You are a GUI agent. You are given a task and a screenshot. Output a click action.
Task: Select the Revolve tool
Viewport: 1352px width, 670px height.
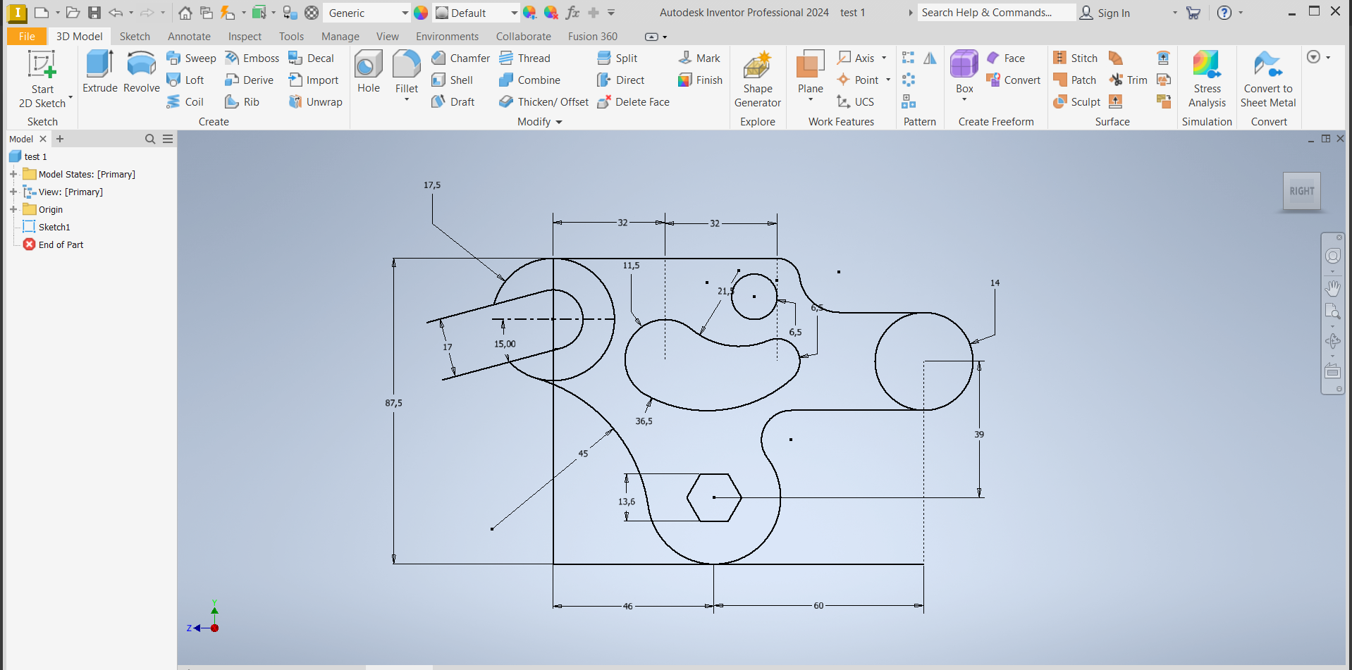141,71
